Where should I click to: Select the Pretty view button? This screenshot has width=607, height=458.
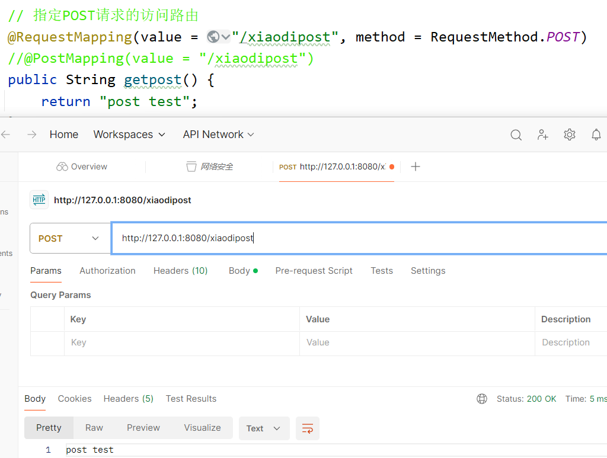[x=49, y=428]
